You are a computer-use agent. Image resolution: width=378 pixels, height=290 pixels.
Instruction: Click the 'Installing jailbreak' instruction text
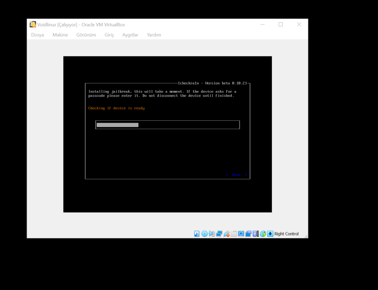coord(162,93)
